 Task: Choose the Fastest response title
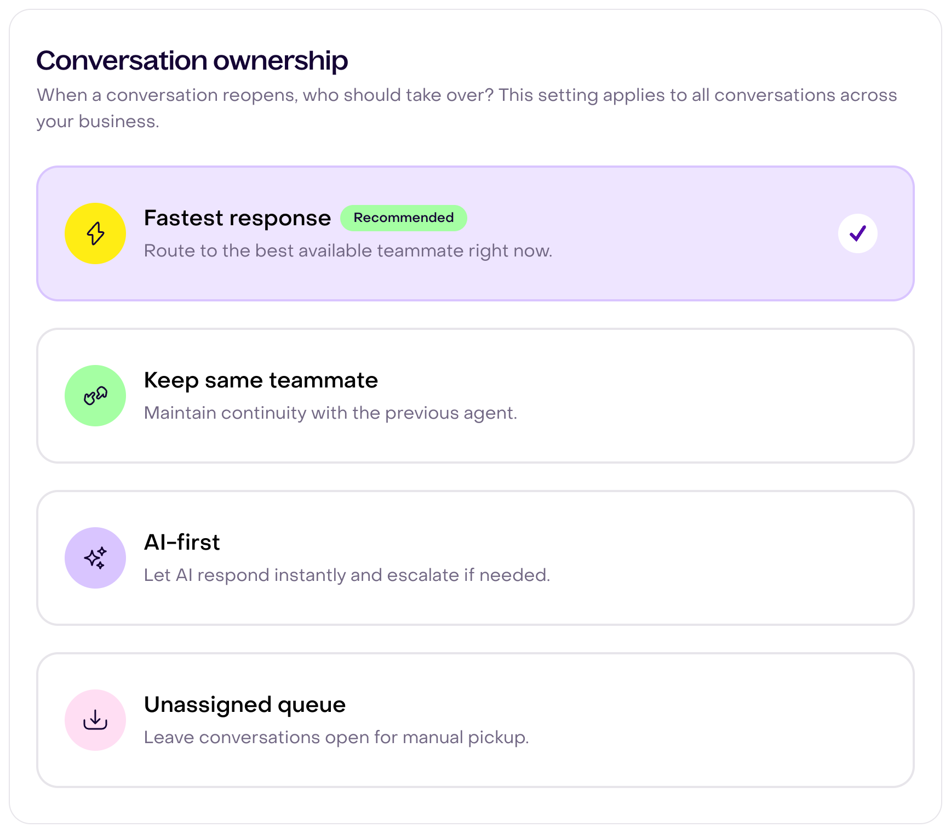click(x=237, y=219)
